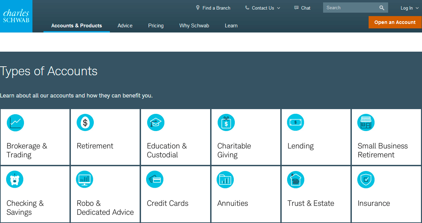Switch to the Pricing tab
The width and height of the screenshot is (422, 223).
pos(156,25)
